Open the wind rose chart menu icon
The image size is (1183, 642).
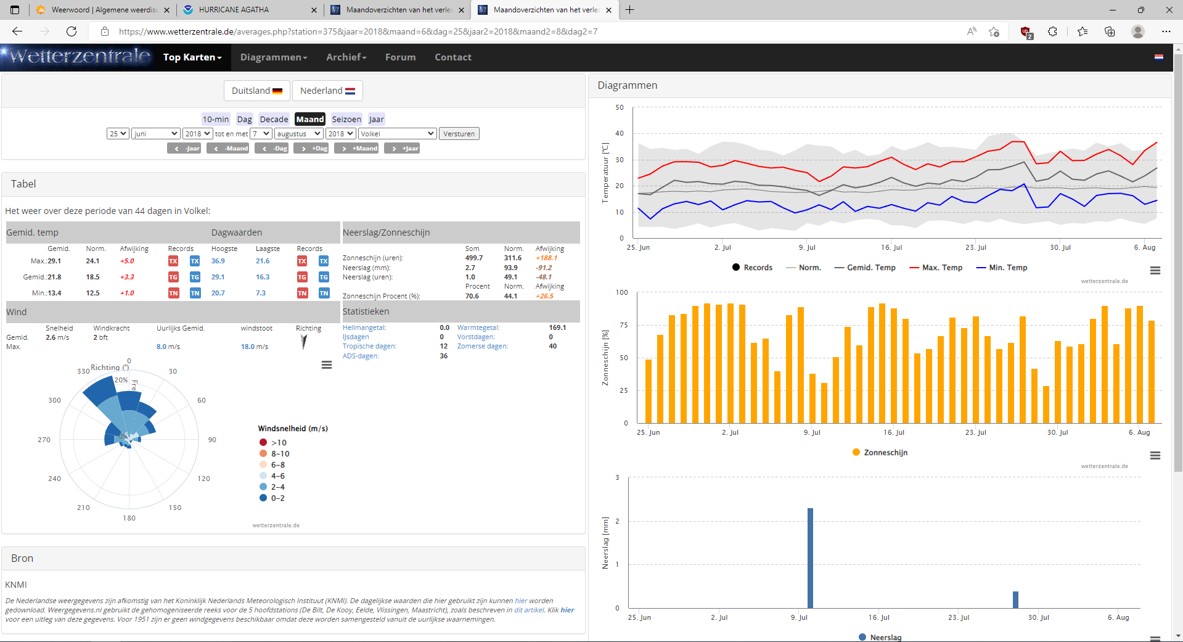coord(327,365)
